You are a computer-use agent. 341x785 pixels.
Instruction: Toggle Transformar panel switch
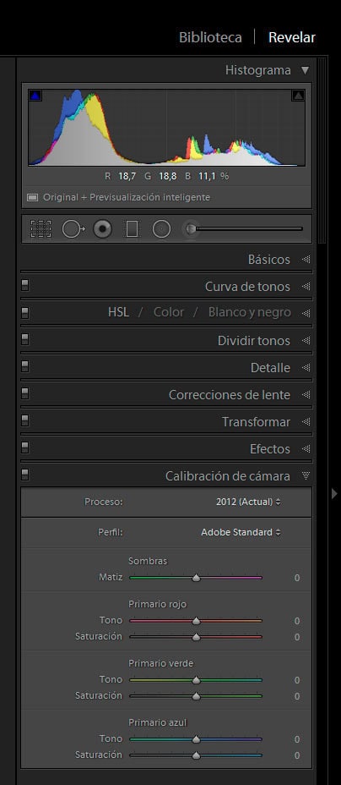pyautogui.click(x=25, y=421)
